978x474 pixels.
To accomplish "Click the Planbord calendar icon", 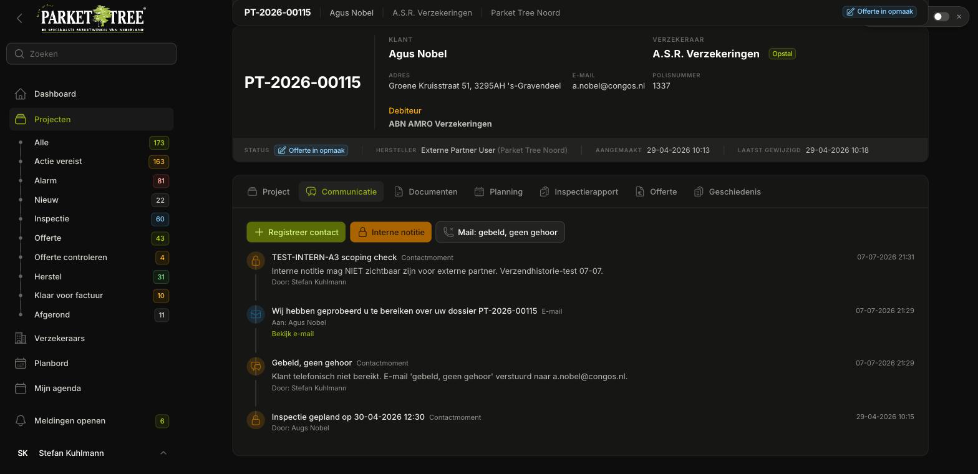I will point(21,363).
